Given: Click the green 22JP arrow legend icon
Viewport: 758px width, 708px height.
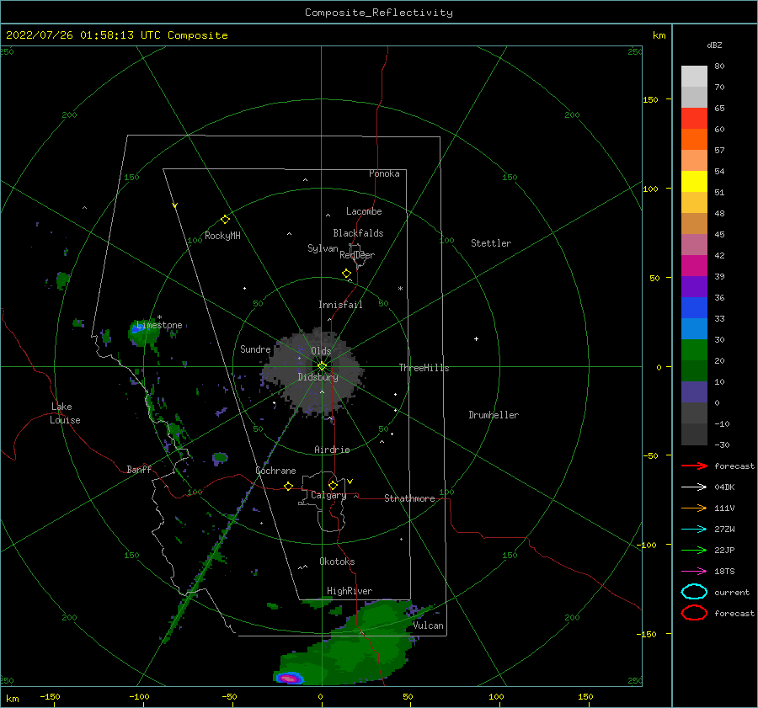Looking at the screenshot, I should (x=694, y=550).
